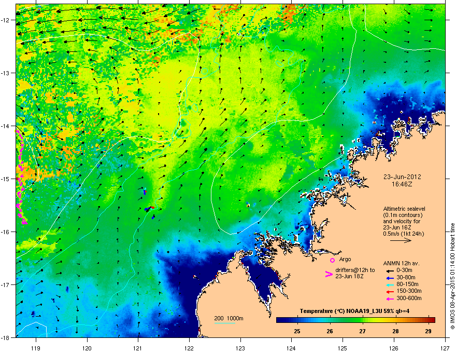456x353 pixels.
Task: Click the '0.5m/s (1kt 24h)' text
Action: (x=403, y=234)
